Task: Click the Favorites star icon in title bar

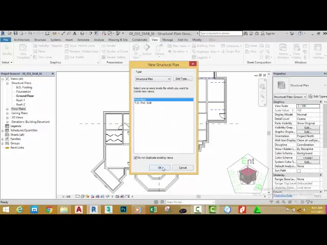Action: [257, 33]
